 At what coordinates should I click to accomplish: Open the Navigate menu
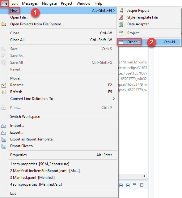tap(49, 3)
